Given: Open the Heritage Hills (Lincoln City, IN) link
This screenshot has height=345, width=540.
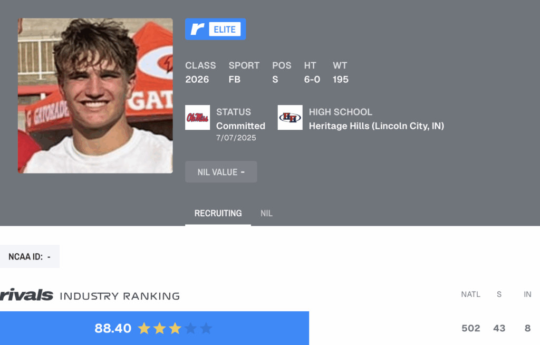Looking at the screenshot, I should (x=376, y=126).
